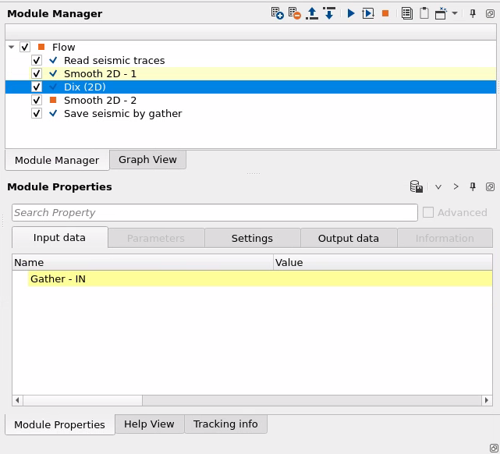Click the save properties database icon
This screenshot has width=500, height=454.
417,187
